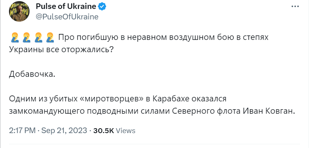312x148 pixels.
Task: Click the blue verified checkmark badge
Action: coord(102,7)
